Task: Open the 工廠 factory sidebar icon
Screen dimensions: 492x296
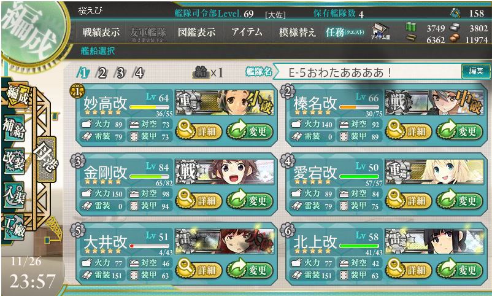Action: 13,227
